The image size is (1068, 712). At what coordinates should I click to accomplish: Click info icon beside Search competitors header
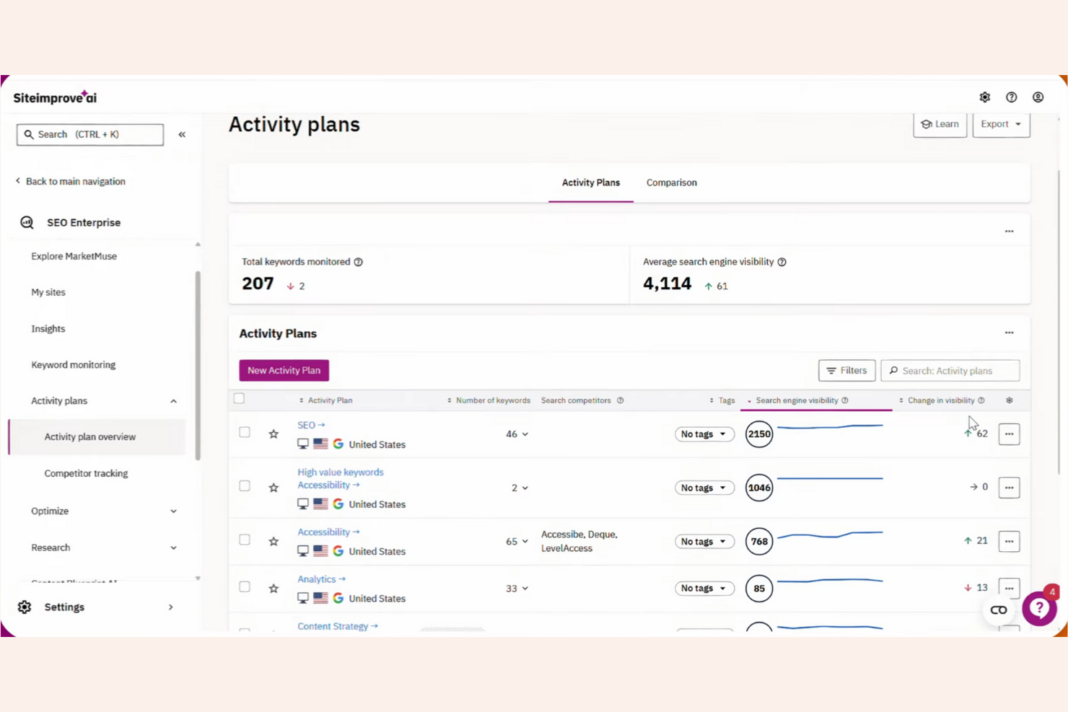click(620, 400)
